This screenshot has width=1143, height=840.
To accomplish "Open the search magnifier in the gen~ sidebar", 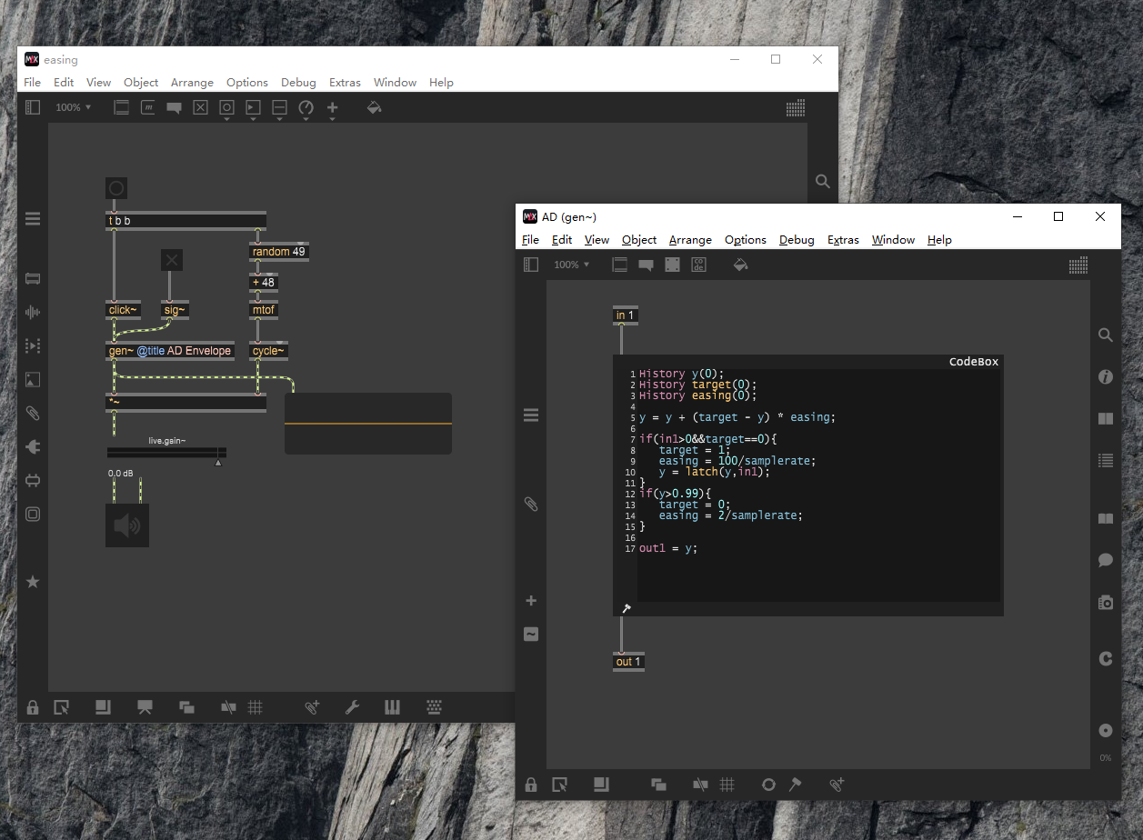I will 1106,335.
